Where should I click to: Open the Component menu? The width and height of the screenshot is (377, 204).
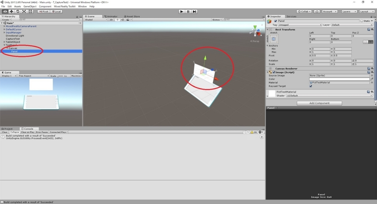tap(45, 7)
